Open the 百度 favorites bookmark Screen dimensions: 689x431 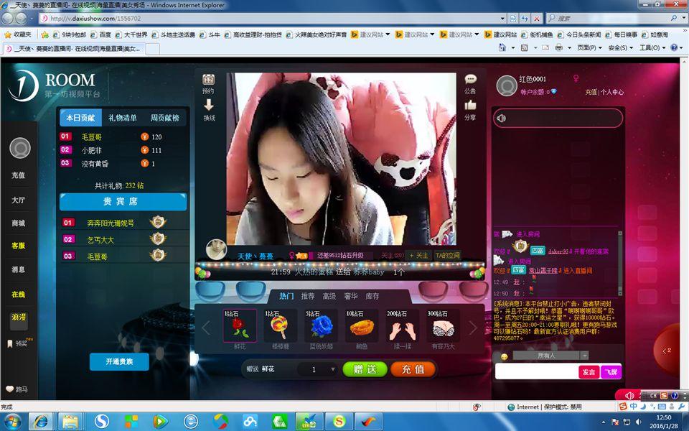tap(101, 34)
